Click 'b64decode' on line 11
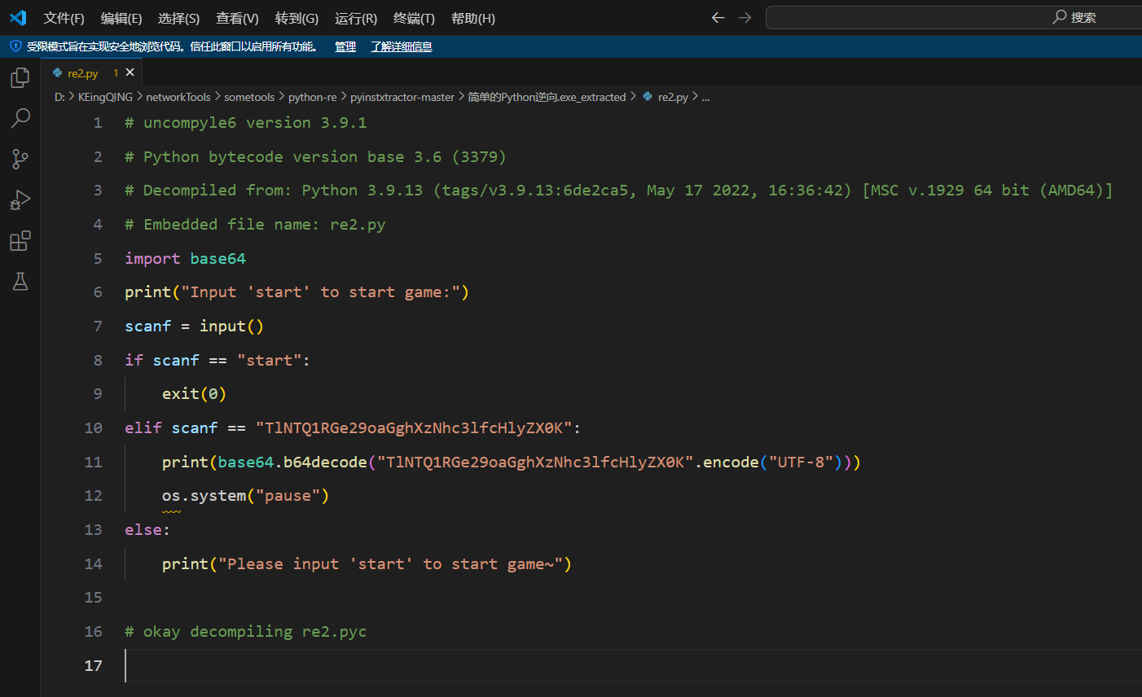1142x697 pixels. coord(325,462)
